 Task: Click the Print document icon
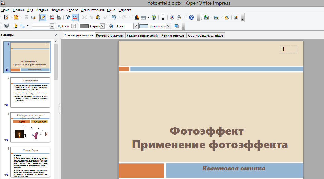coord(59,17)
